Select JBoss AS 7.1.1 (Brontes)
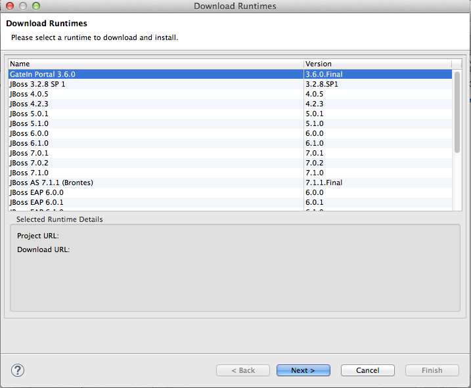This screenshot has height=388, width=471. click(x=230, y=183)
